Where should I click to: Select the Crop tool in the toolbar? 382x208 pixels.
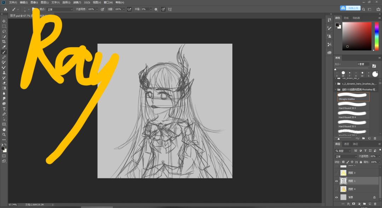(4, 42)
